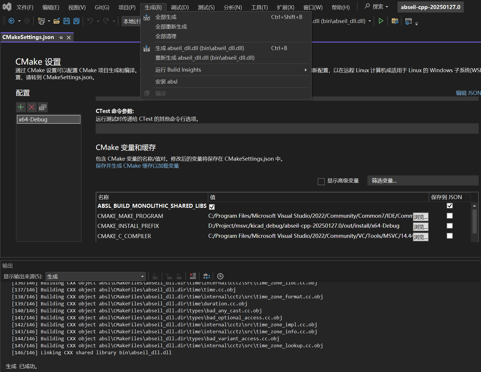Save the file with the single disk icon

pyautogui.click(x=67, y=21)
